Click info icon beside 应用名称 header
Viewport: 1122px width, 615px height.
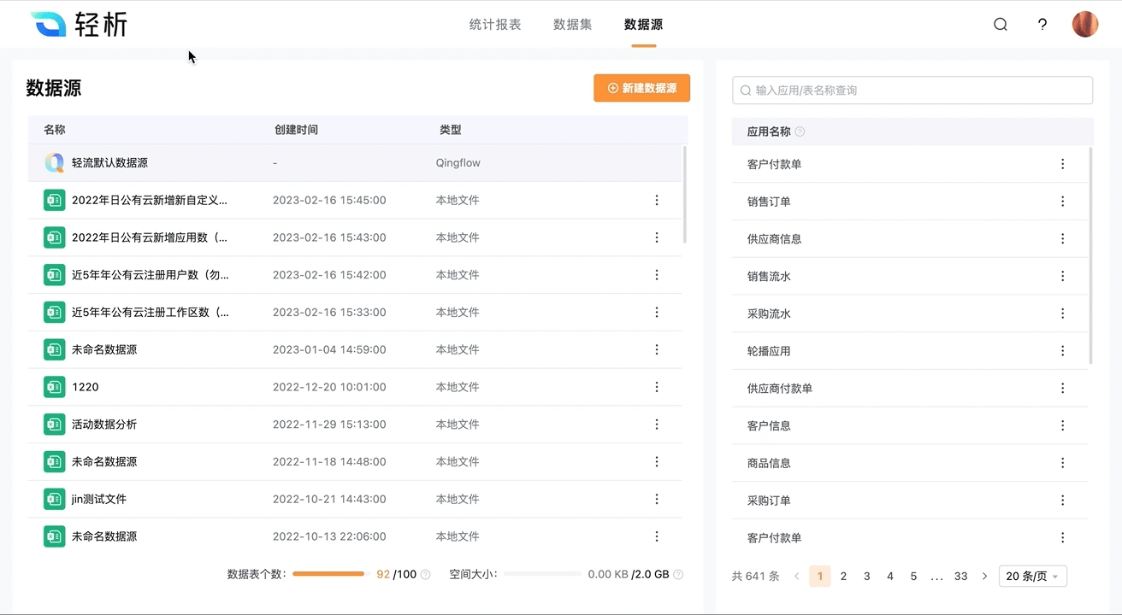(800, 132)
